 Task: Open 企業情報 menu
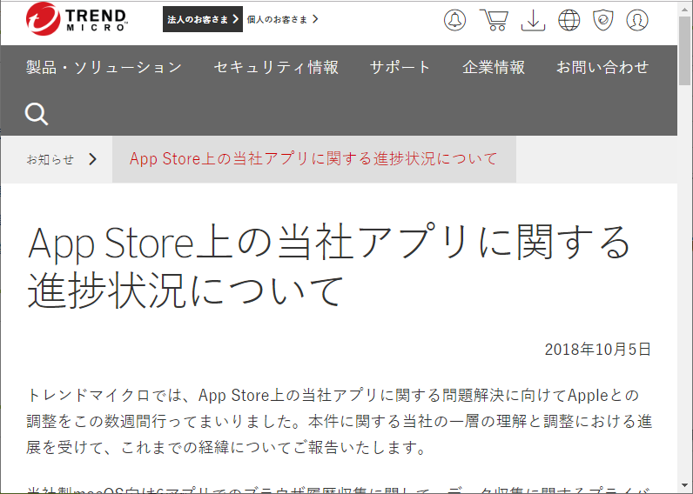click(x=494, y=67)
